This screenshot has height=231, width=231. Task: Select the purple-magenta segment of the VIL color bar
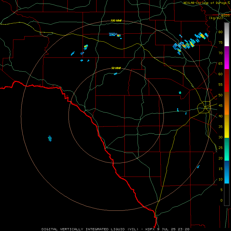click(x=227, y=58)
